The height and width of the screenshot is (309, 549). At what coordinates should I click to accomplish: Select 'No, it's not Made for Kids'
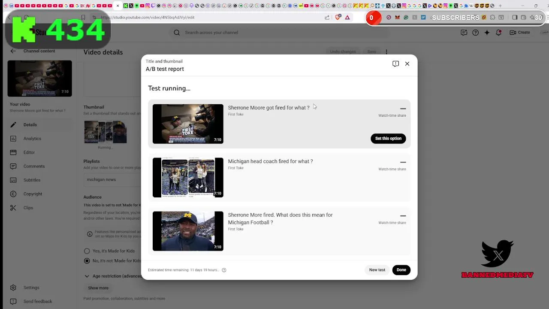[87, 261]
